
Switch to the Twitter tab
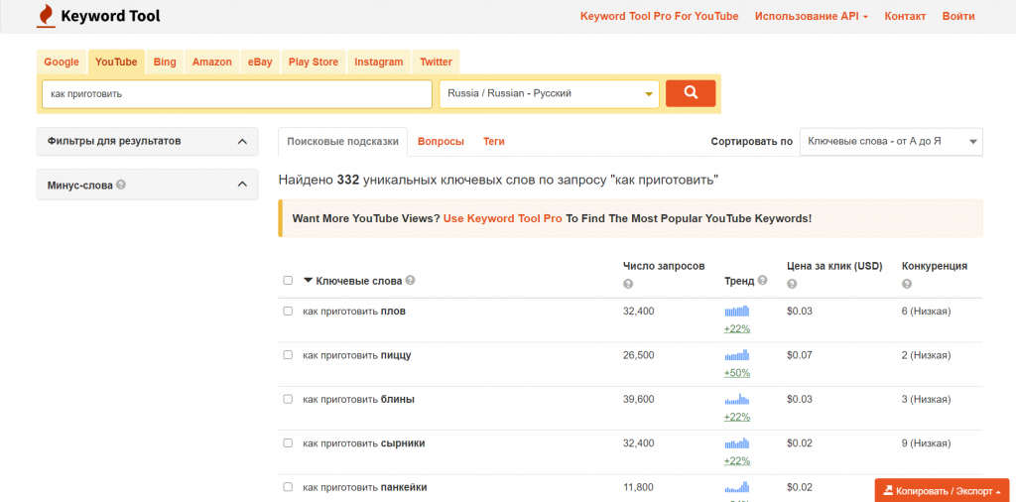pyautogui.click(x=436, y=63)
